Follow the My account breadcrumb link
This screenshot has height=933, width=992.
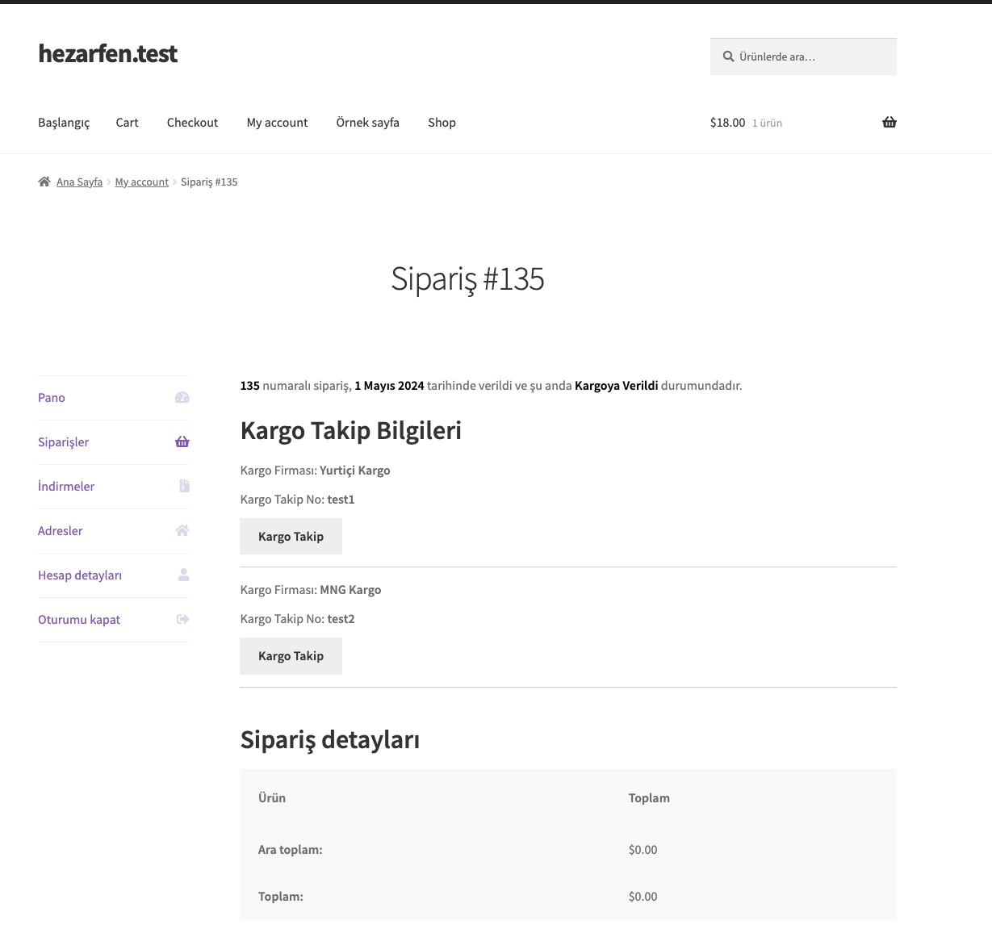[x=141, y=182]
